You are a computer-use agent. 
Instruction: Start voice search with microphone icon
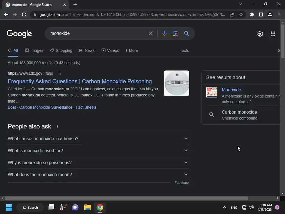[164, 33]
